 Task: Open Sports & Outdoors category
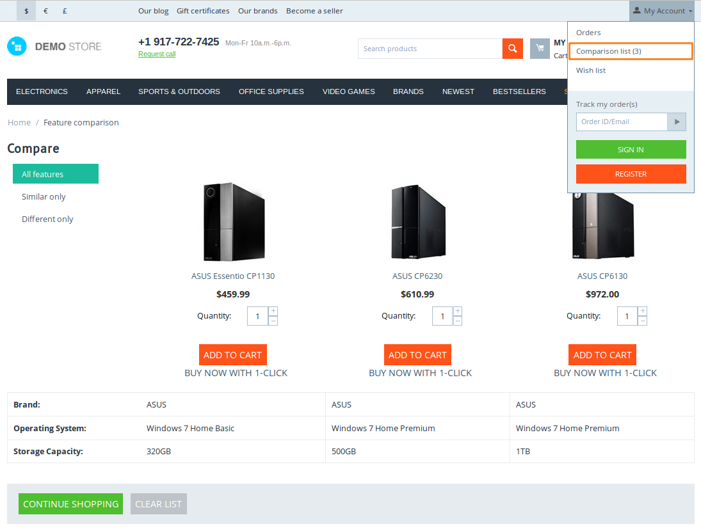click(179, 91)
